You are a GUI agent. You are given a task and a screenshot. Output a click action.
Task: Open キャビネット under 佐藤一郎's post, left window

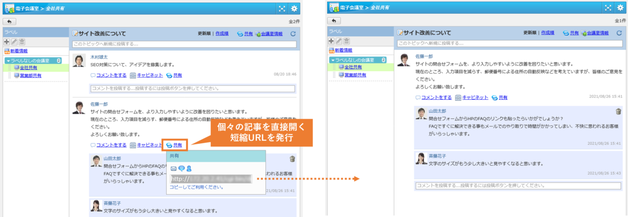point(150,145)
